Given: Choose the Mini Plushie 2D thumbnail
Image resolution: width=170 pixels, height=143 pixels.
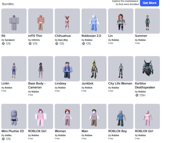Looking at the screenshot, I should (14, 116).
